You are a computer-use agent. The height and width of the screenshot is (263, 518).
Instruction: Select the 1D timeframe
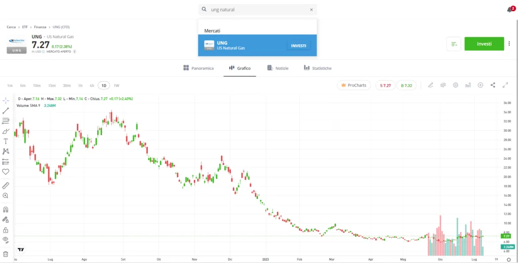(104, 85)
